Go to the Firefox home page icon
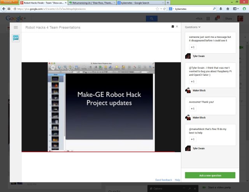This screenshot has height=192, width=249. [x=228, y=9]
